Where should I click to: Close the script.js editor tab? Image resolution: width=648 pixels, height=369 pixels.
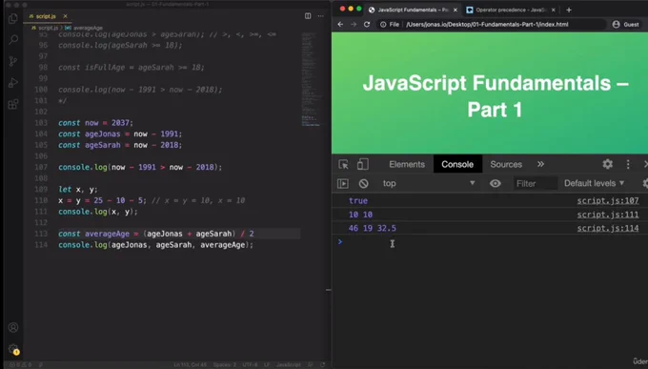click(x=65, y=16)
